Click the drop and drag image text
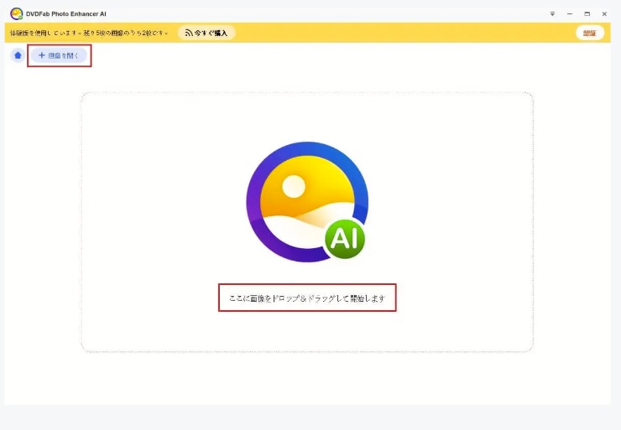The image size is (621, 430). click(x=307, y=298)
